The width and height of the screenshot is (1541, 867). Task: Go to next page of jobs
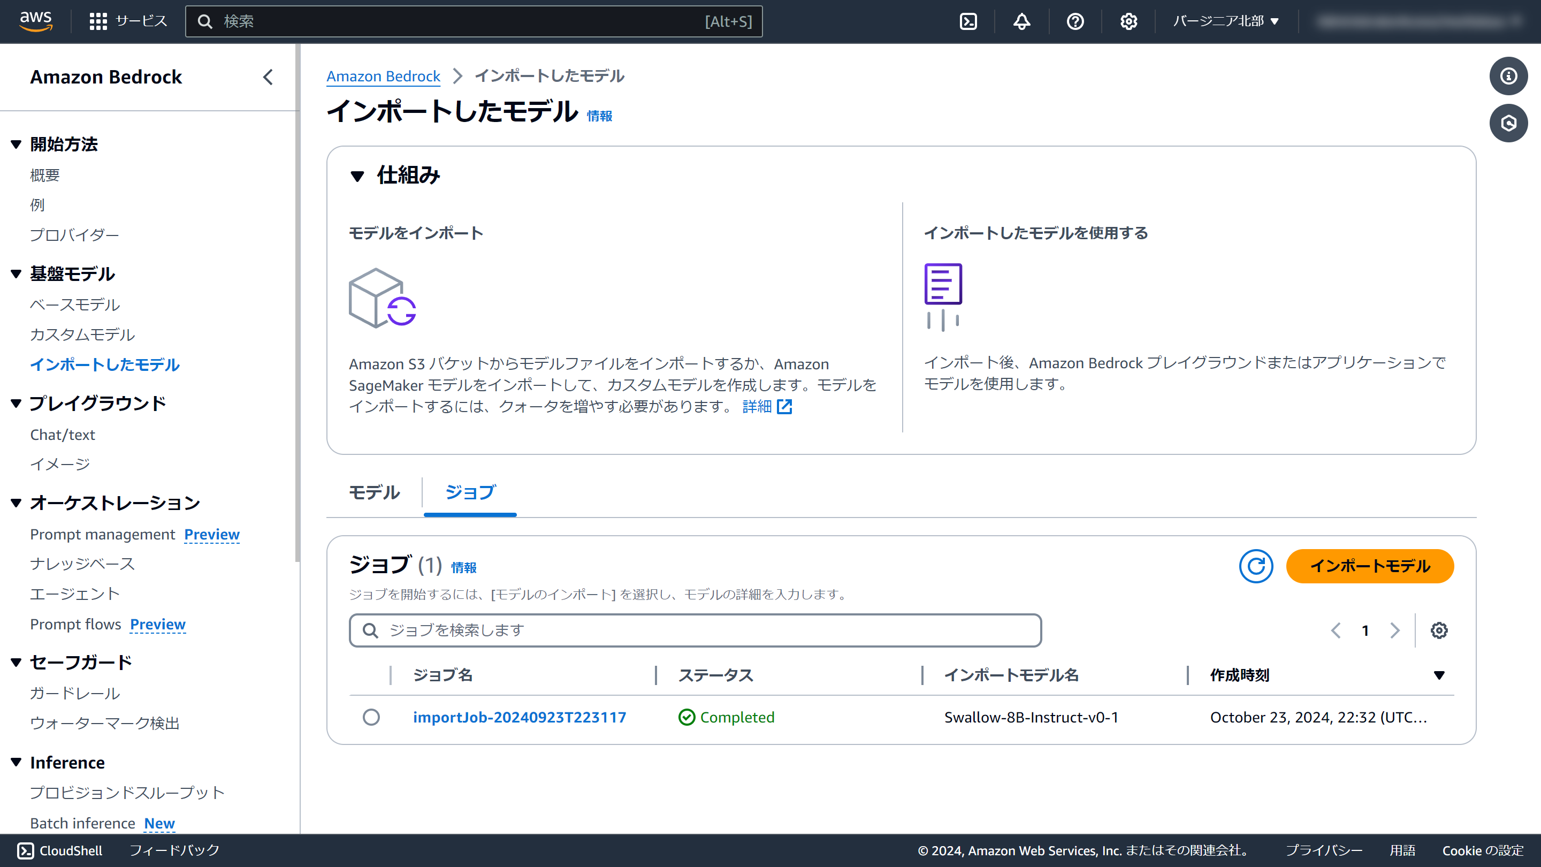pos(1394,630)
